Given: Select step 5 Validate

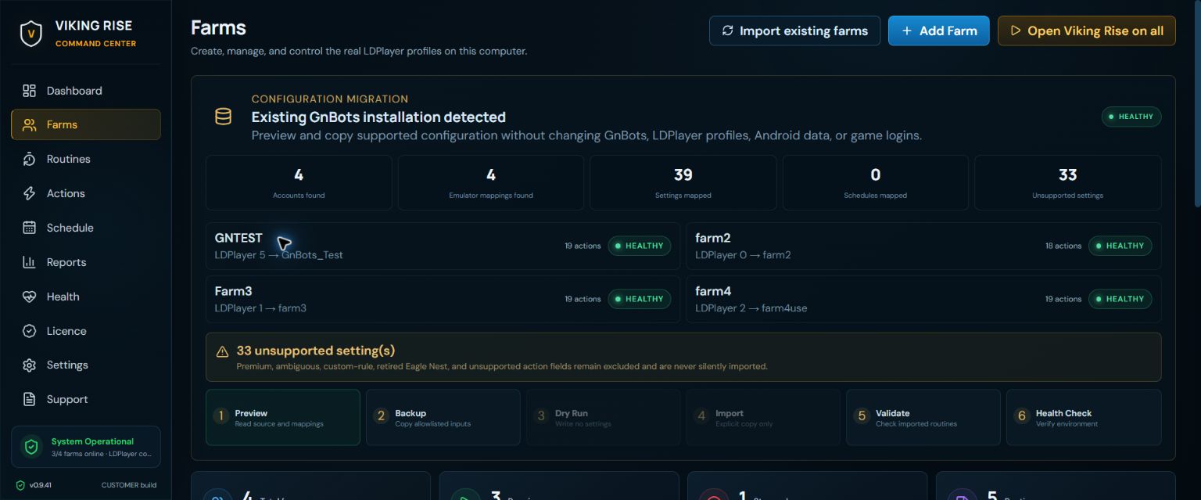Looking at the screenshot, I should pyautogui.click(x=923, y=418).
